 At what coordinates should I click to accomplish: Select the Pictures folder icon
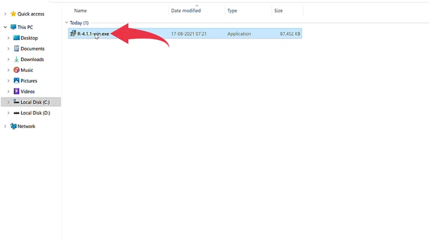tap(16, 81)
